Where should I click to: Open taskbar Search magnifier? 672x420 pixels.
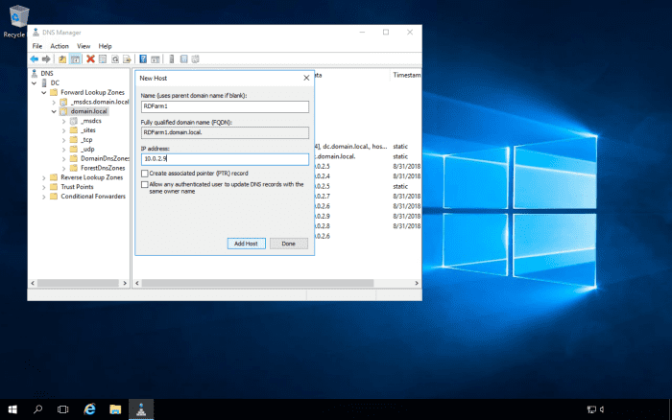click(x=37, y=409)
